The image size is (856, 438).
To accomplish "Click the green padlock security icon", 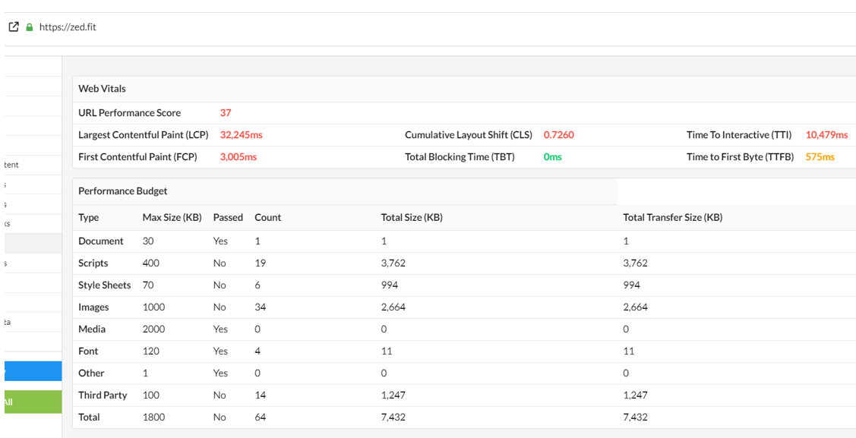I will click(x=30, y=27).
